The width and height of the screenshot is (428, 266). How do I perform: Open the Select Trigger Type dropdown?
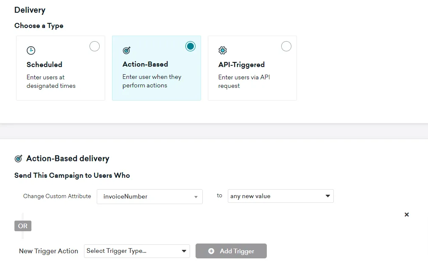click(x=137, y=251)
